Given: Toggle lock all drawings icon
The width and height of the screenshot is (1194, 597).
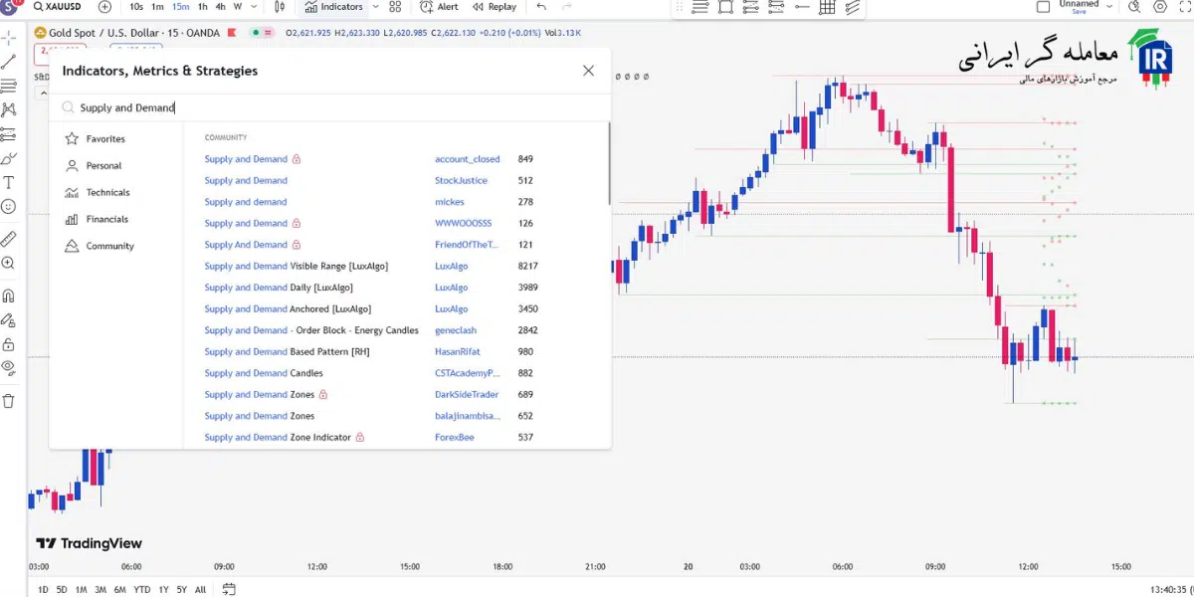Looking at the screenshot, I should 9,344.
